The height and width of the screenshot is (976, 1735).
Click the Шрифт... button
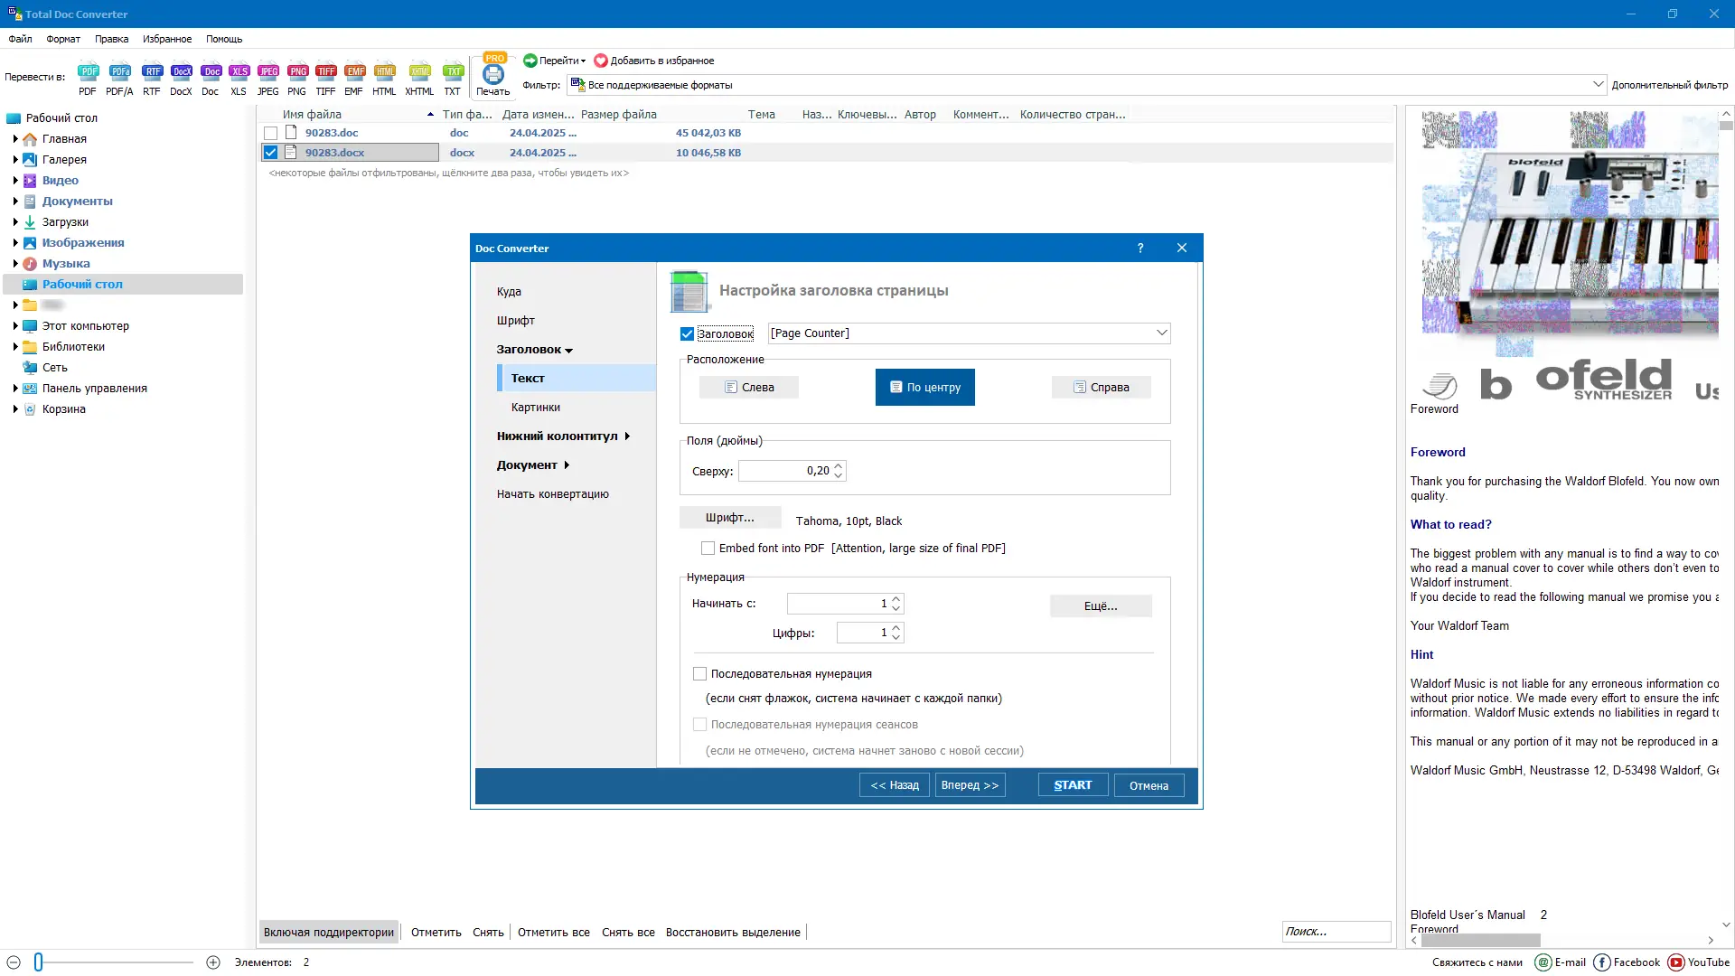729,518
